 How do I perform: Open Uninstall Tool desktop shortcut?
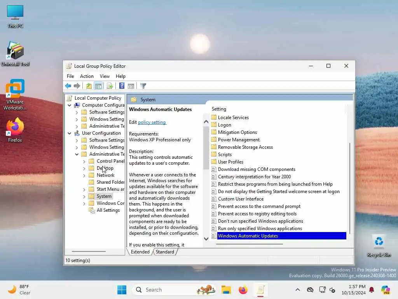click(15, 54)
